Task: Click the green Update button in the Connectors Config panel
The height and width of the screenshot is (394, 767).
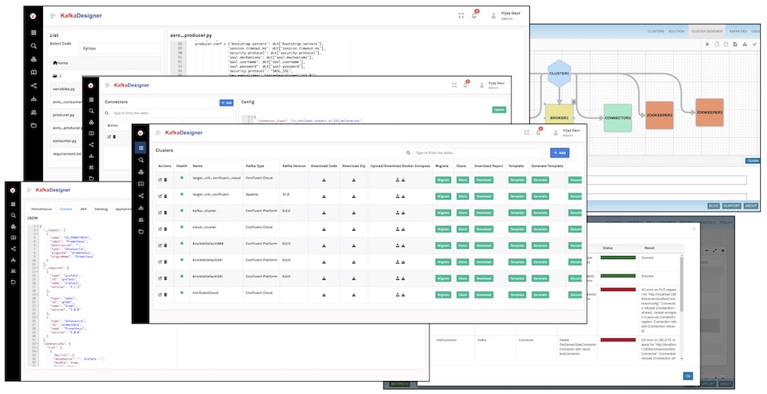Action: pos(499,110)
